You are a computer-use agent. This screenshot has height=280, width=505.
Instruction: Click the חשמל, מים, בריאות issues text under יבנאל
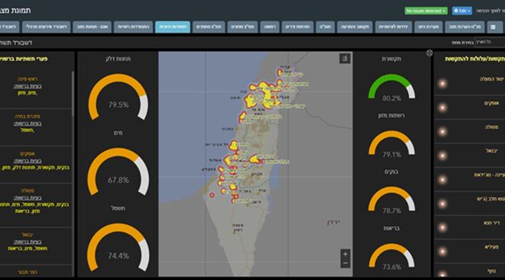click(28, 249)
